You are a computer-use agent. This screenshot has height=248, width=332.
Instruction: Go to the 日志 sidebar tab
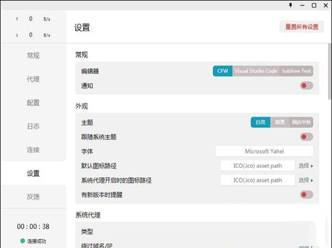point(33,126)
